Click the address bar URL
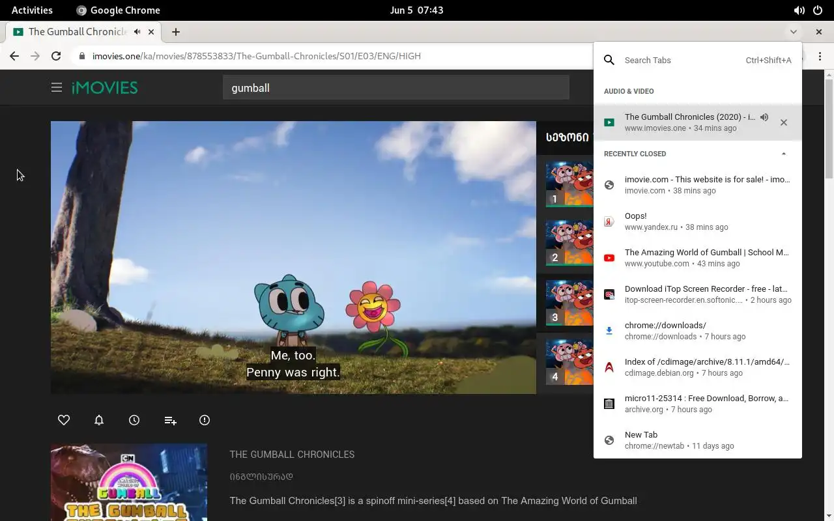The height and width of the screenshot is (521, 834). 257,56
